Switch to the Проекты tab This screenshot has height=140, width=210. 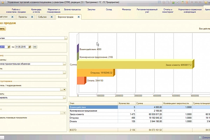tap(23, 17)
